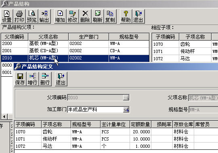Select 1072 马达 in 相应子项 list

point(185,59)
